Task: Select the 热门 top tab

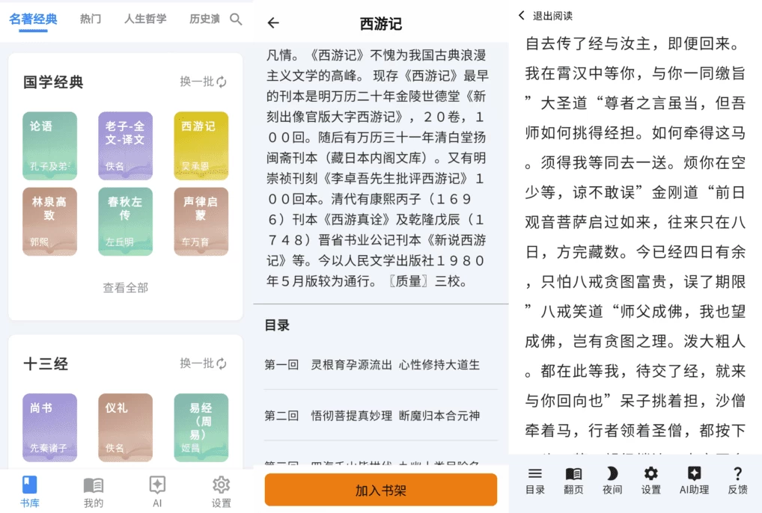Action: pyautogui.click(x=91, y=19)
